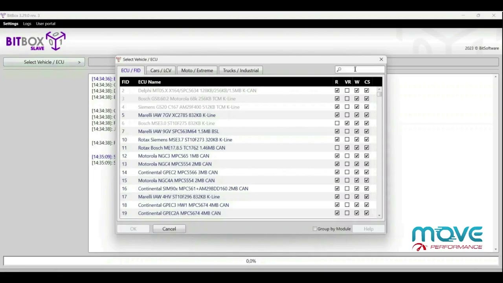Viewport: 503px width, 283px height.
Task: Click the CS column header
Action: click(367, 82)
